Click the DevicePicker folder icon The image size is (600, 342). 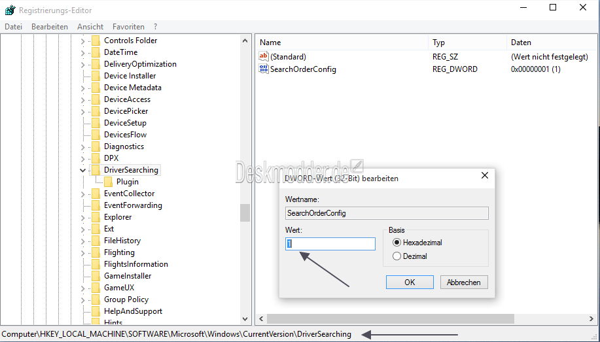pyautogui.click(x=96, y=111)
